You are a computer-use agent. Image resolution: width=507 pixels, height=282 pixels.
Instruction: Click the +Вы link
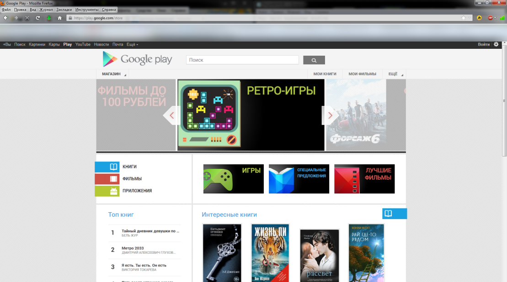pos(7,45)
